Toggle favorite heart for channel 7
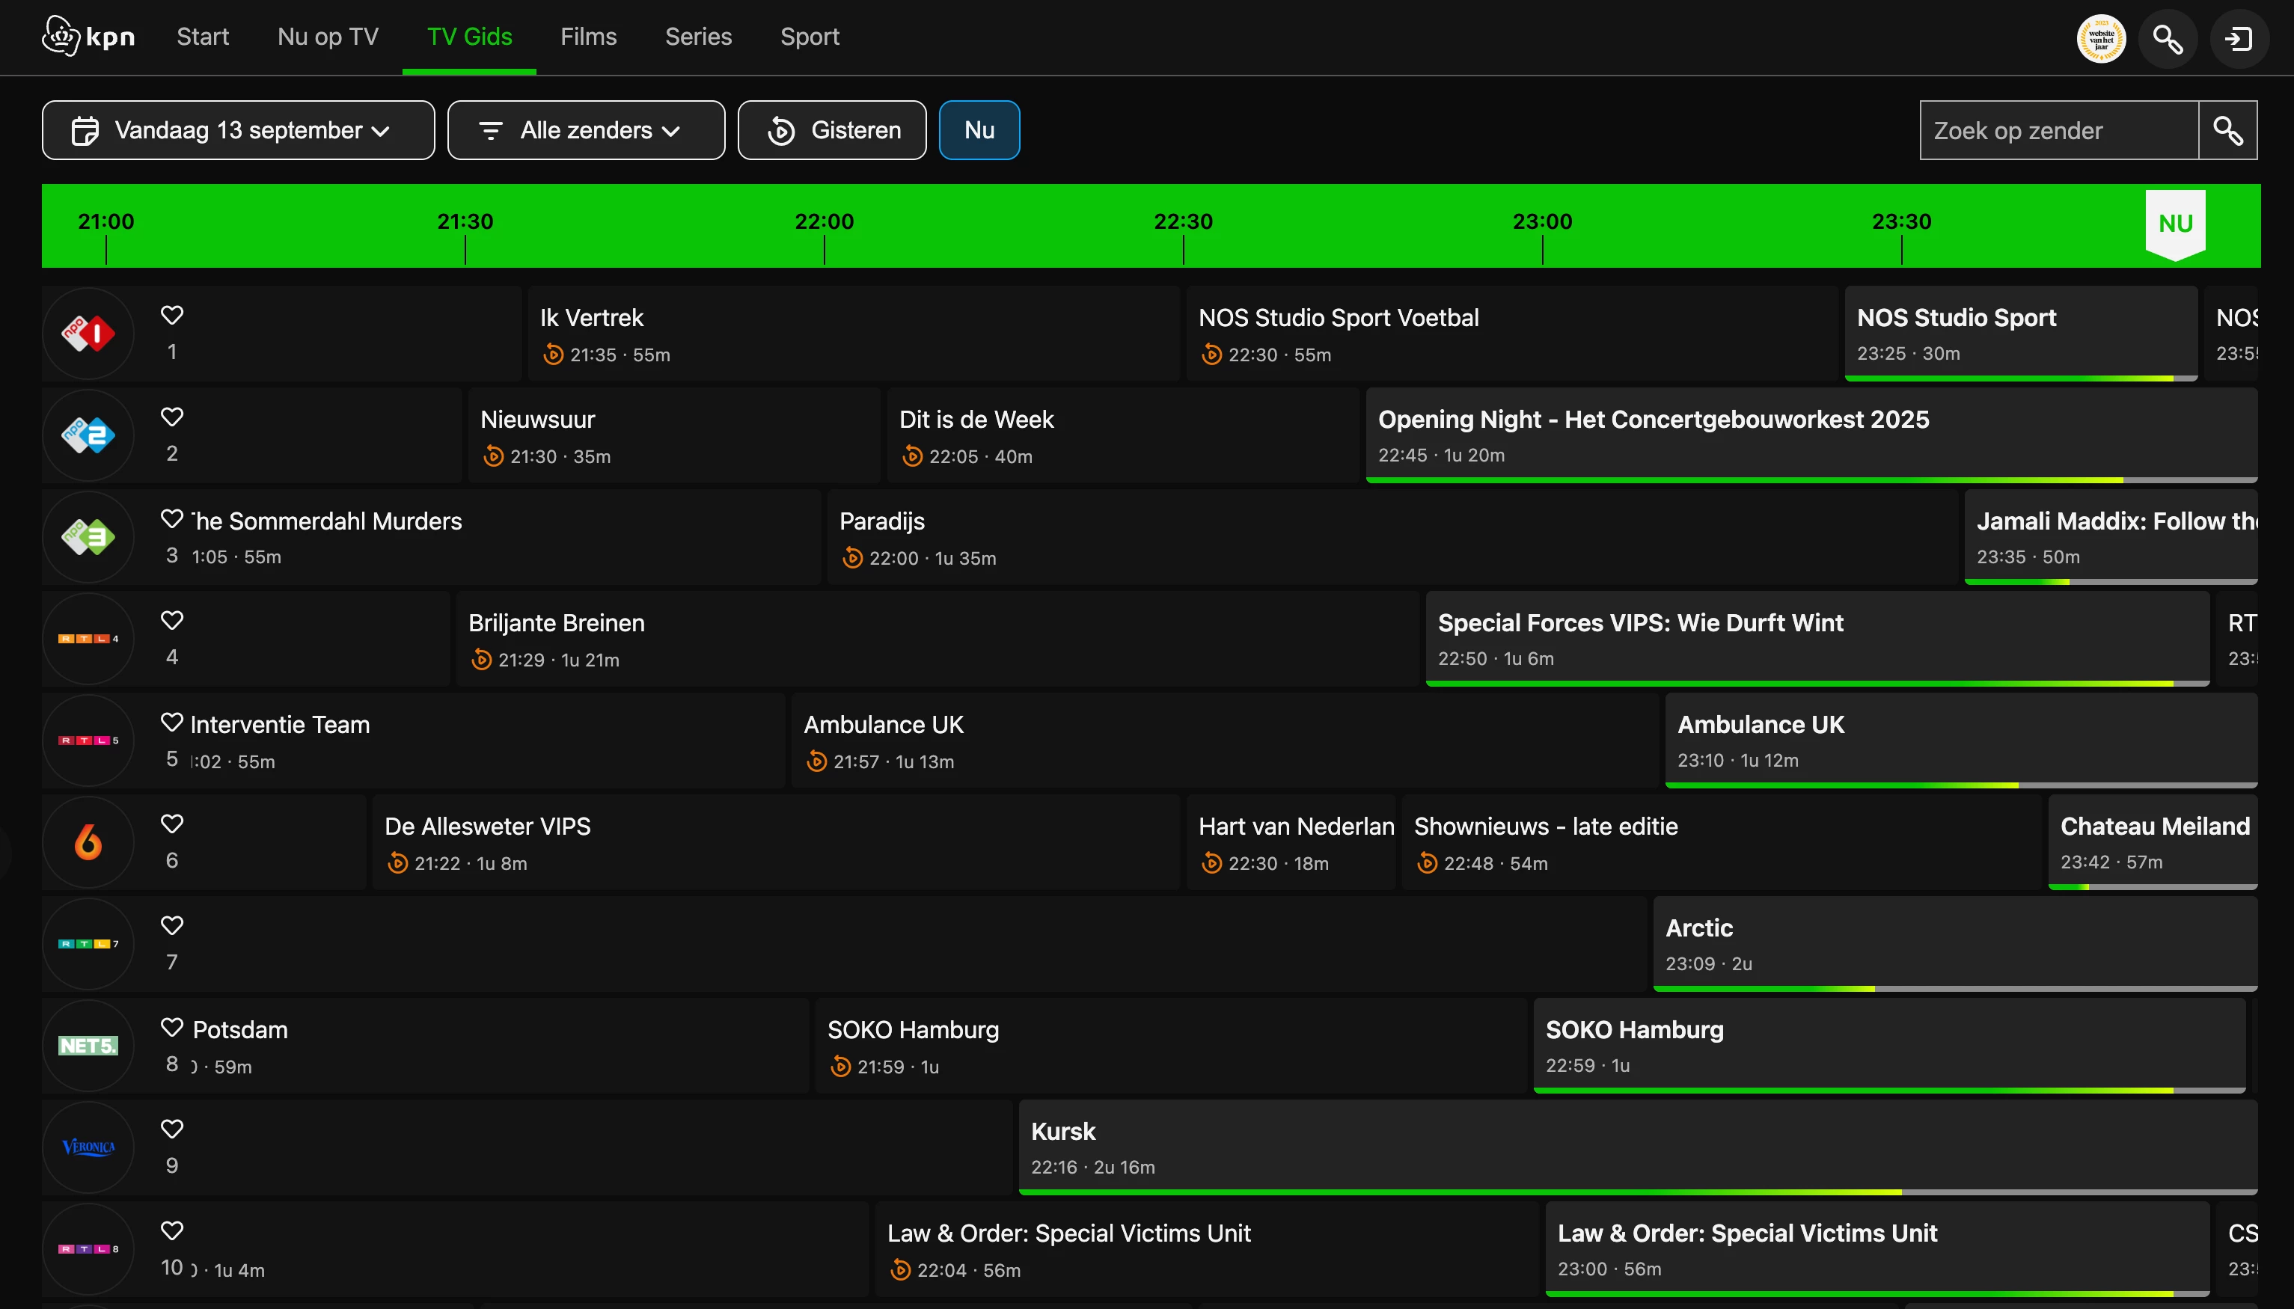This screenshot has width=2294, height=1309. click(172, 925)
